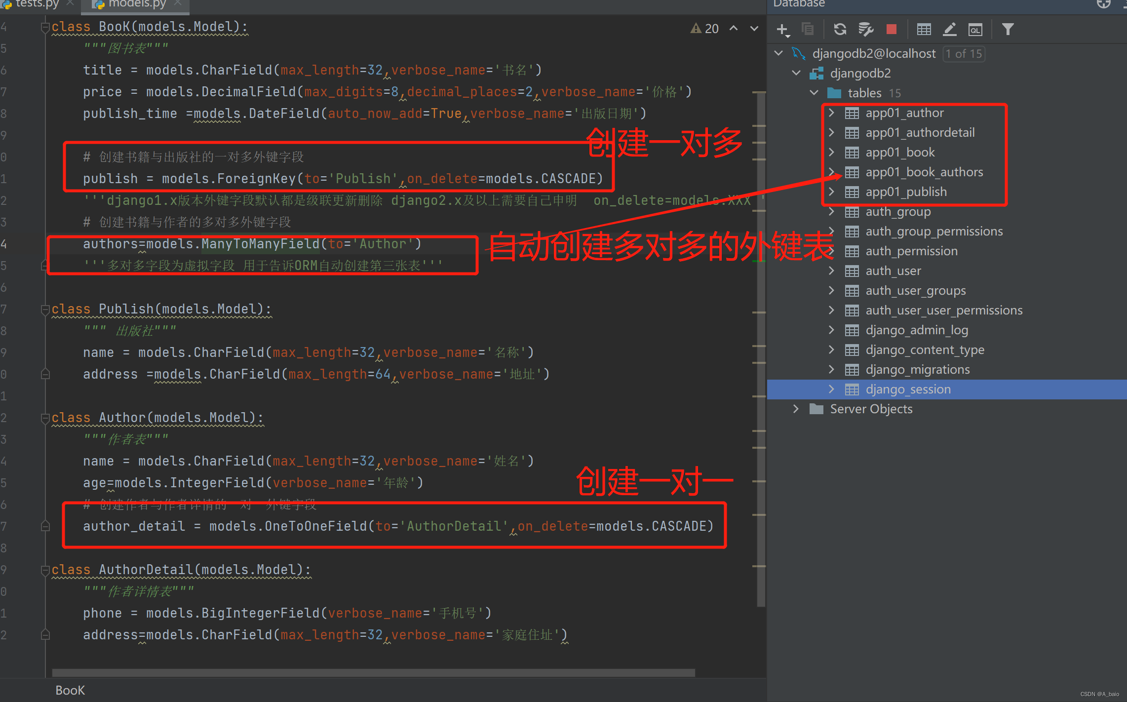Select the sync/compare schema icon
Viewport: 1127px width, 702px height.
840,29
